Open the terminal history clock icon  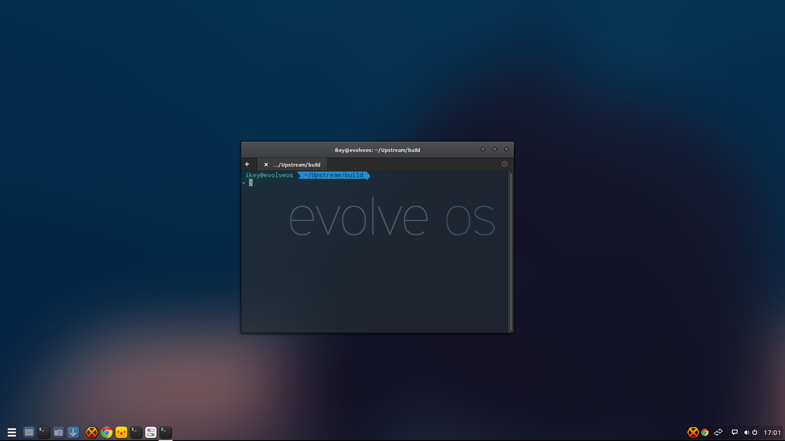505,164
